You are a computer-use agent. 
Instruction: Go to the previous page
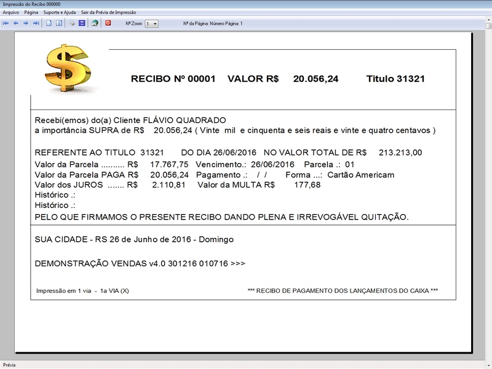click(17, 23)
